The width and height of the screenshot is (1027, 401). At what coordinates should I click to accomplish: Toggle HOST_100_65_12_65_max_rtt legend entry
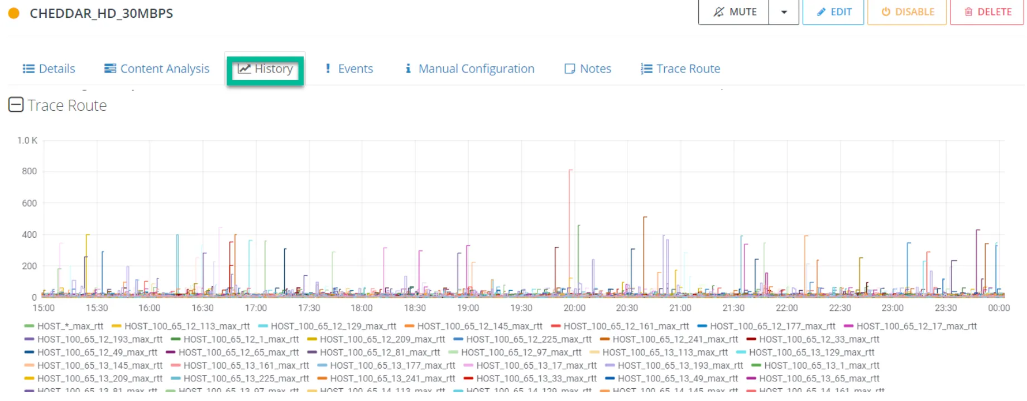(x=232, y=353)
